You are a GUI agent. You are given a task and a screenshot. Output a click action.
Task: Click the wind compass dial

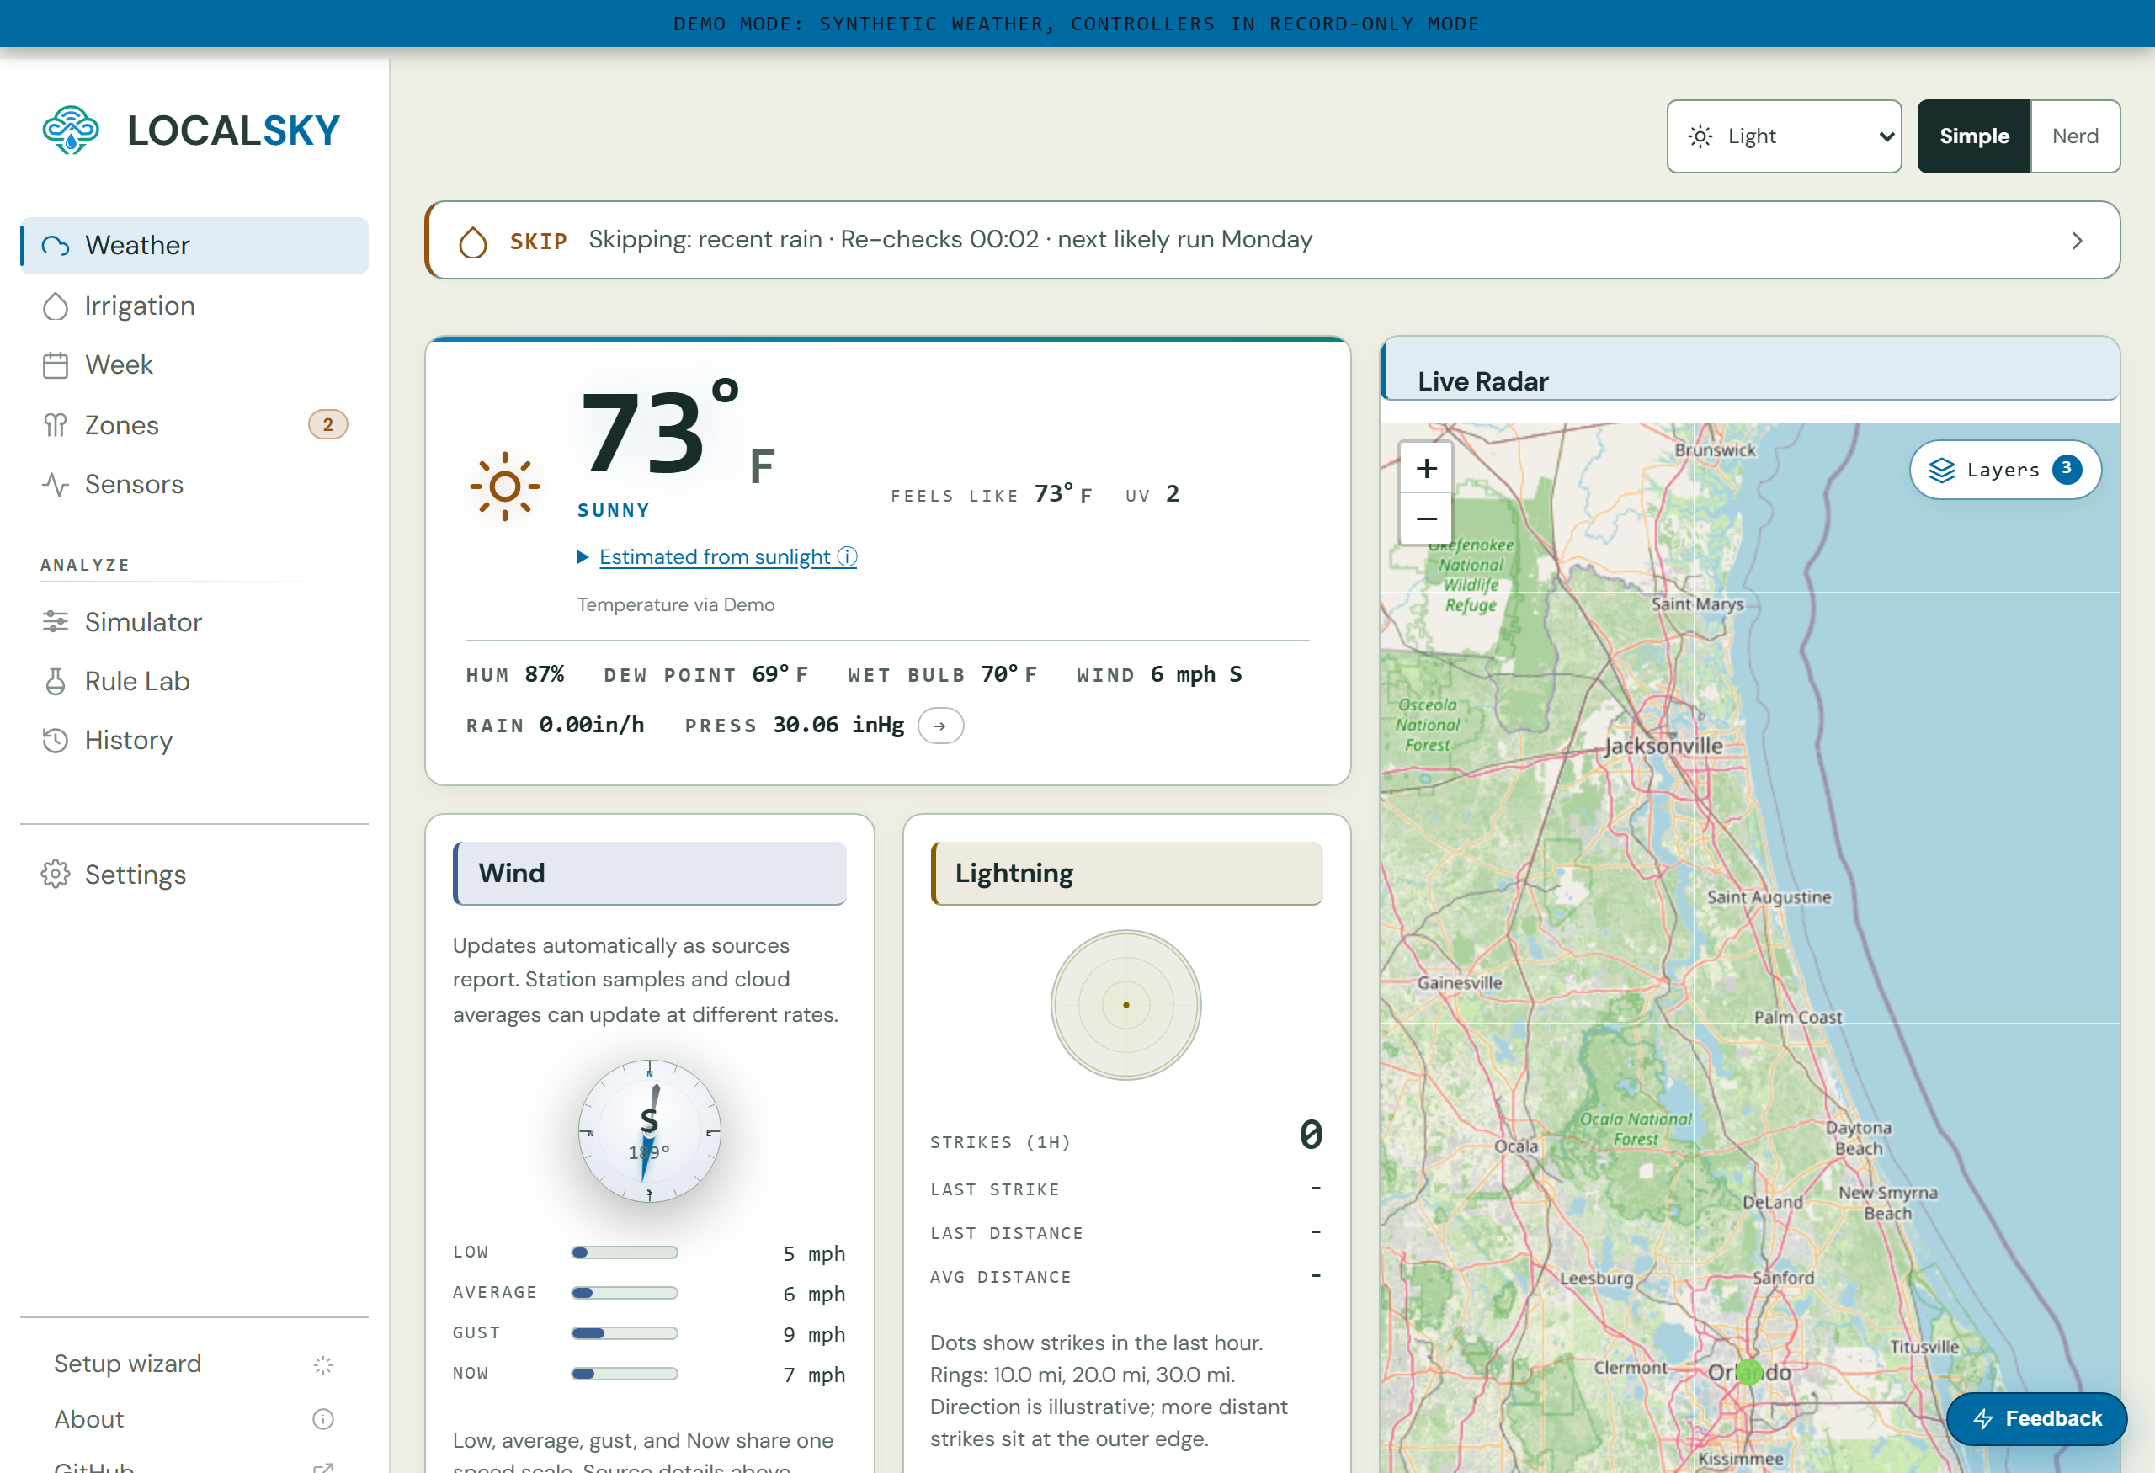[649, 1132]
